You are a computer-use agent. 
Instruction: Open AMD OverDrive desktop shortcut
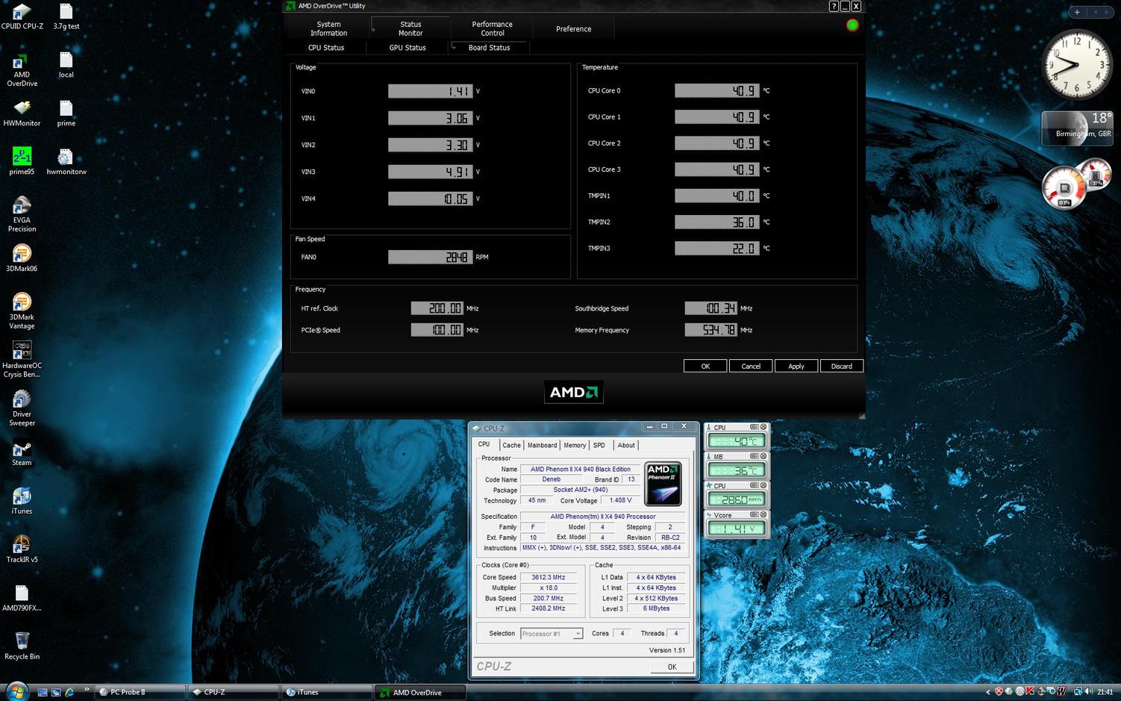[x=22, y=70]
